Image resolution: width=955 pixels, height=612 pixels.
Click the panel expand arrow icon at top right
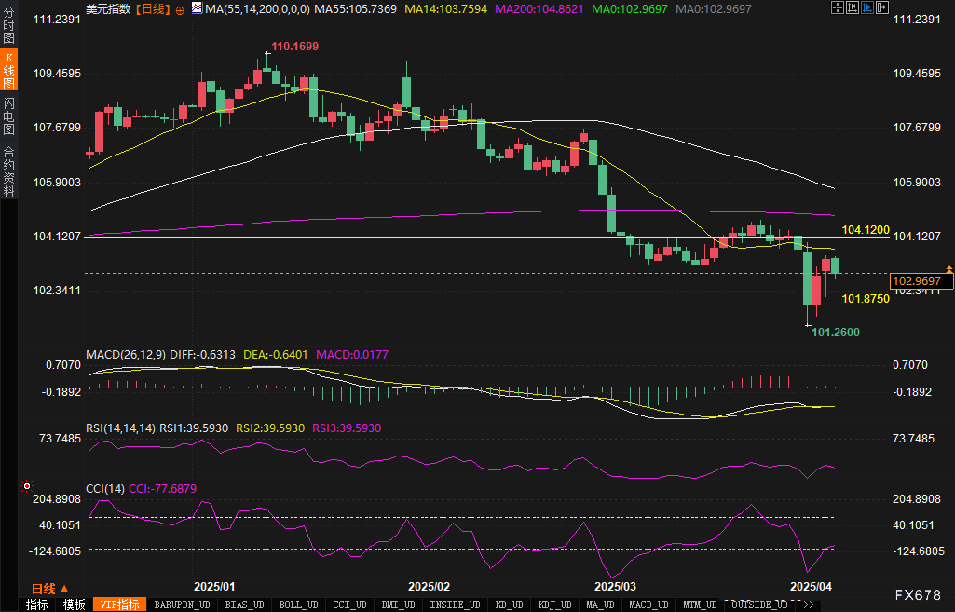(x=882, y=7)
